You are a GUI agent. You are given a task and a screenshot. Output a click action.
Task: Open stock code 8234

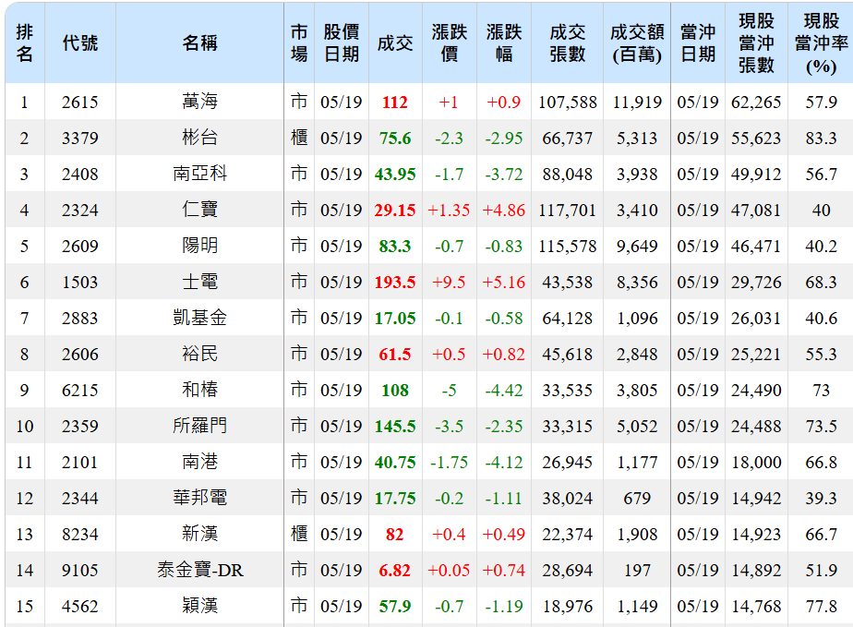[80, 534]
